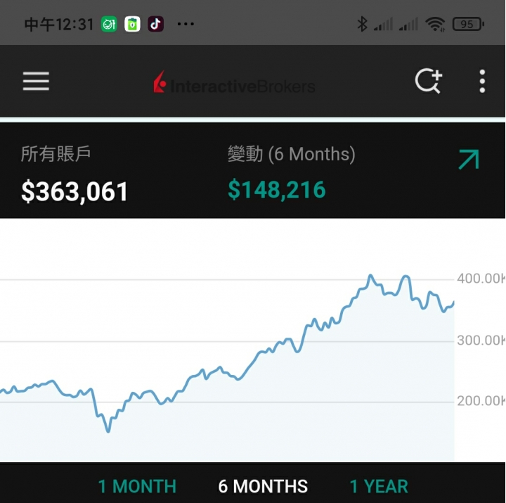Tap the $363,061 account balance
This screenshot has width=506, height=503.
74,191
